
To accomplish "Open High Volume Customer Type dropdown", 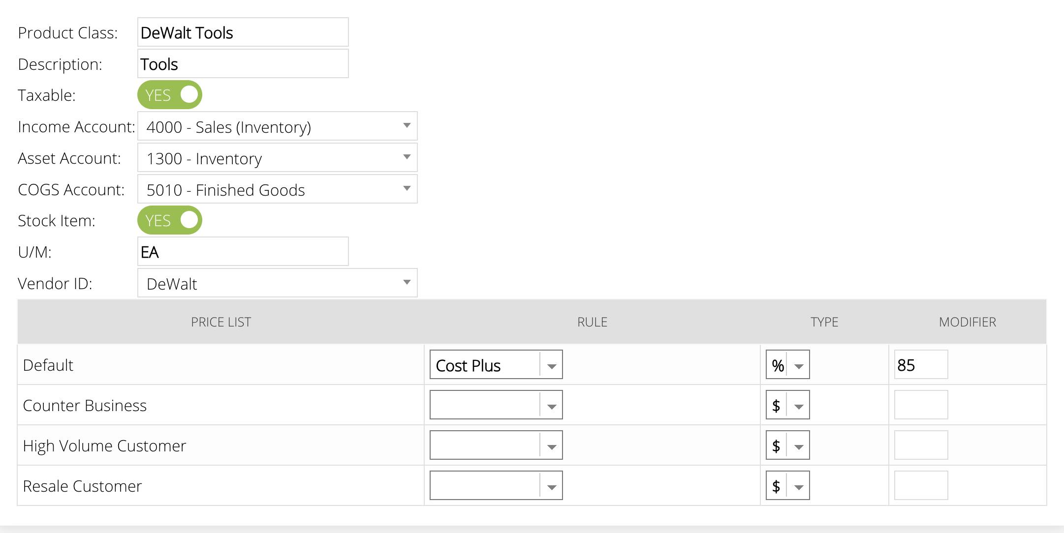I will click(x=787, y=445).
